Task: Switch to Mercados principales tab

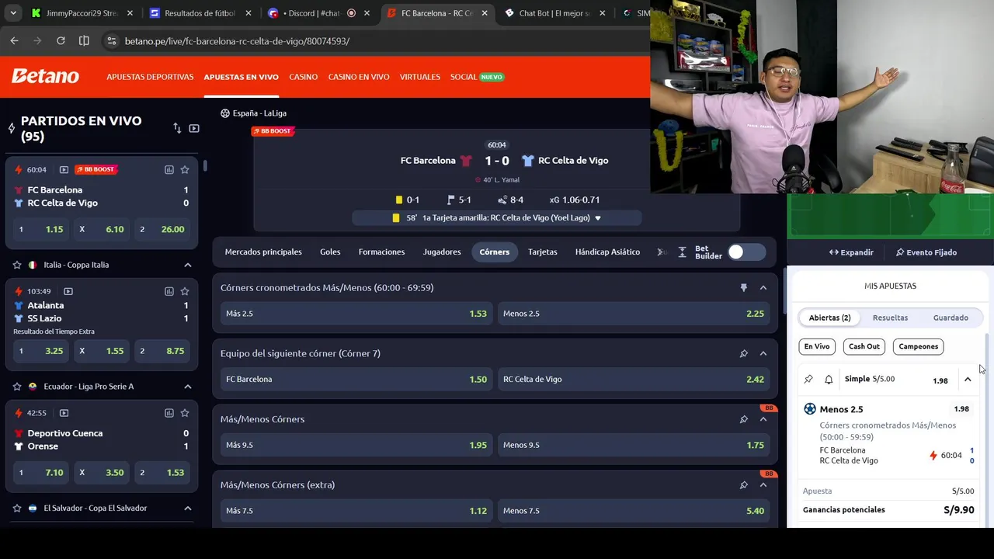Action: 263,252
